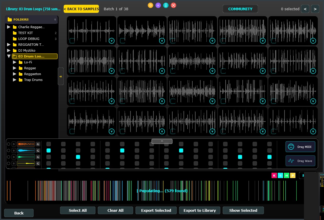The image size is (324, 220).
Task: Click V badge on bottom-left waveform tile
Action: point(112,131)
